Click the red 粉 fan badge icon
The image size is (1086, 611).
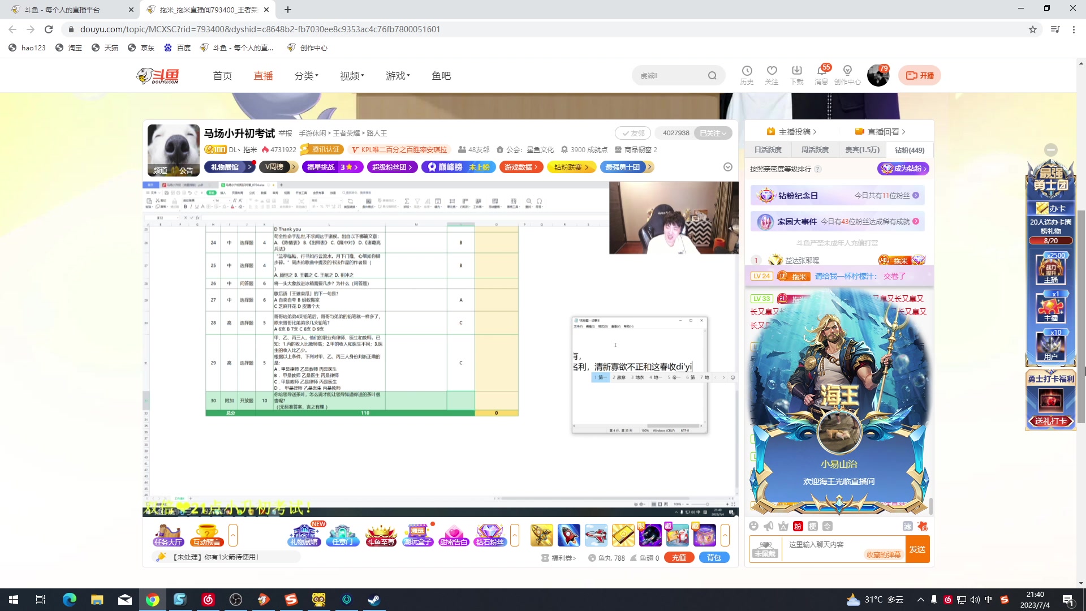pos(798,526)
